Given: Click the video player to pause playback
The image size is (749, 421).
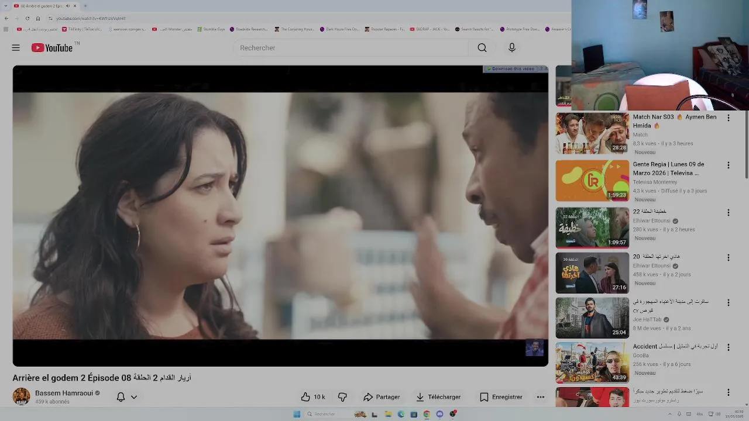Looking at the screenshot, I should [280, 216].
